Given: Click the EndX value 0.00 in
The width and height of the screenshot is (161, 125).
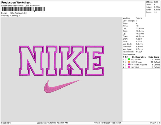Looking at the screenshot, I should [139, 39].
